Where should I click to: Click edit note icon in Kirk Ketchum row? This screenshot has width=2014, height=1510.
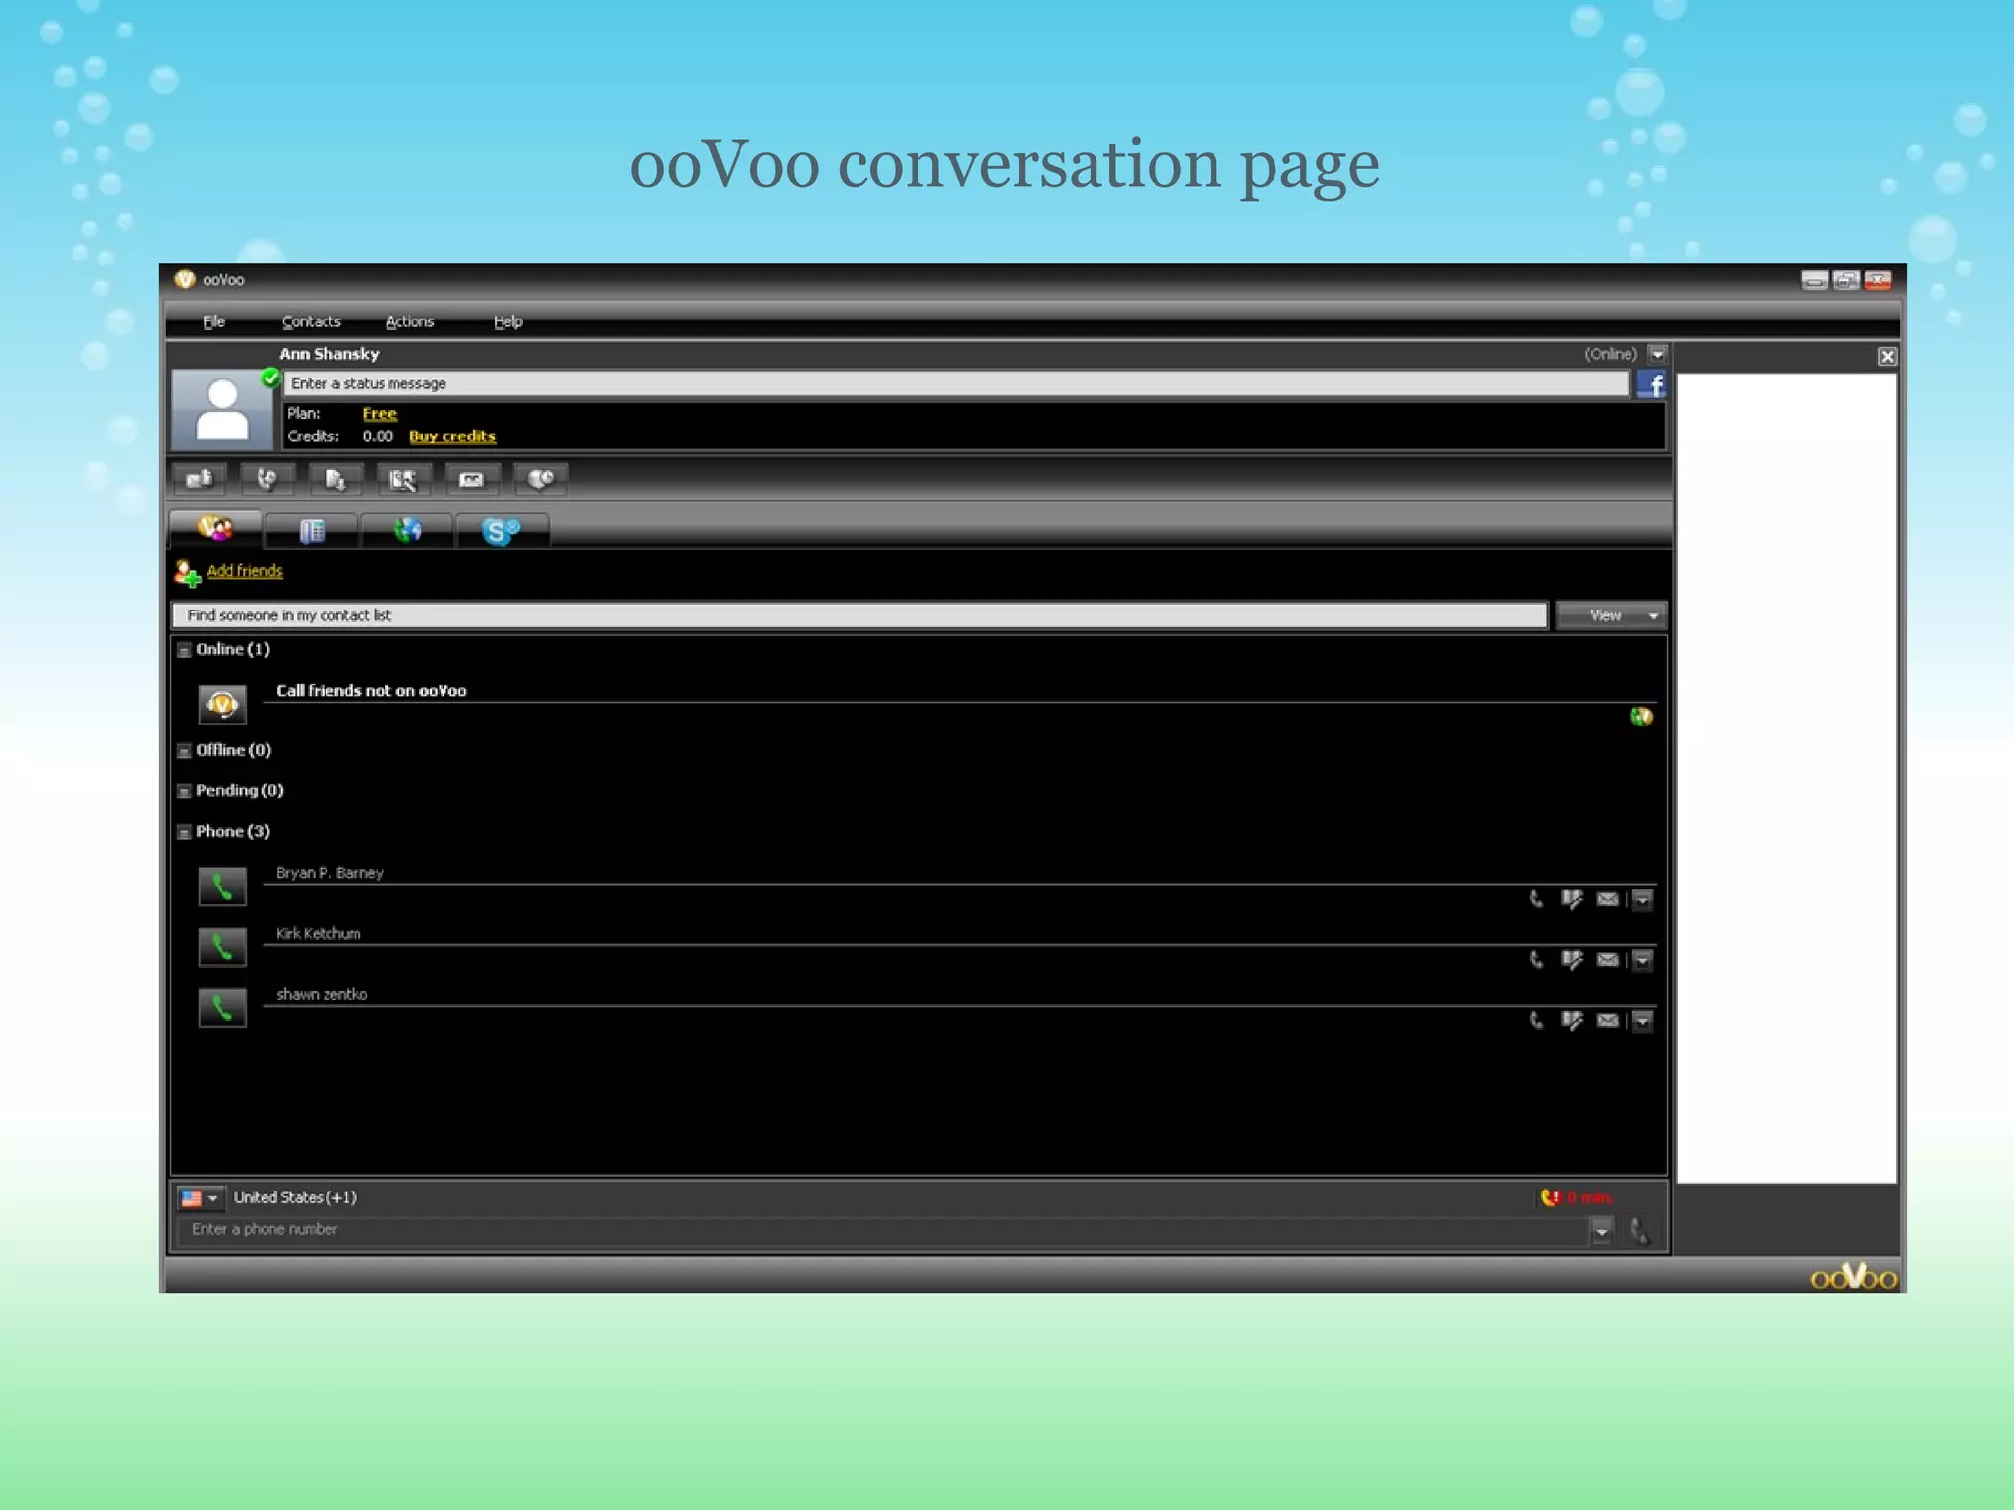[1571, 959]
